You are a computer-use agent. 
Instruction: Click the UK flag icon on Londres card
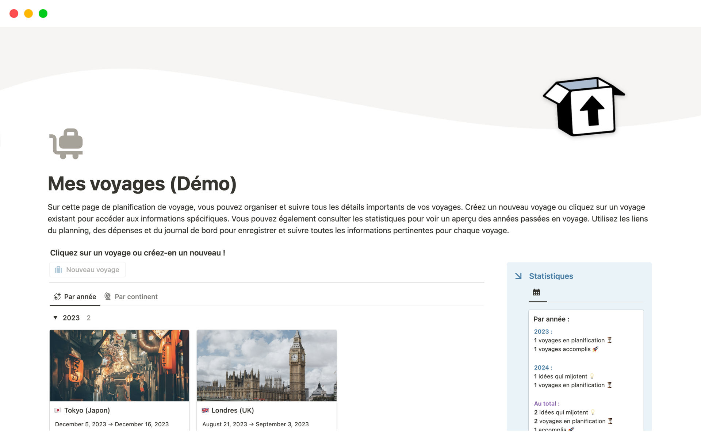pyautogui.click(x=205, y=410)
